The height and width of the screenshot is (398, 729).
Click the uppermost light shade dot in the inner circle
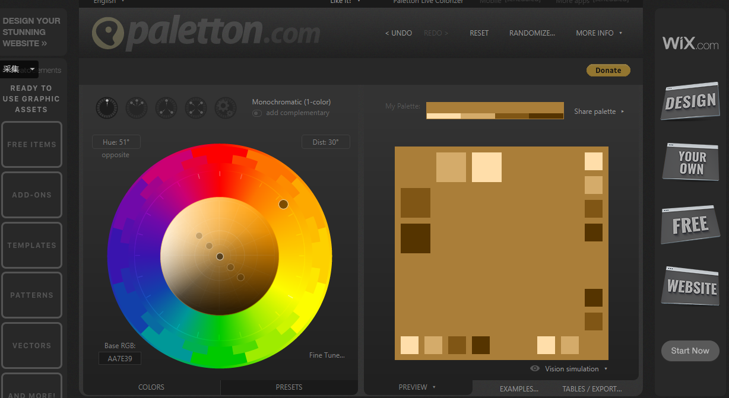pos(199,235)
